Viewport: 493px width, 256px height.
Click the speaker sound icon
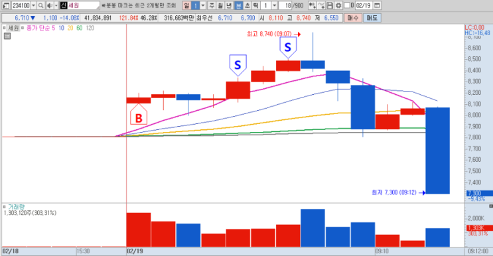(49, 6)
